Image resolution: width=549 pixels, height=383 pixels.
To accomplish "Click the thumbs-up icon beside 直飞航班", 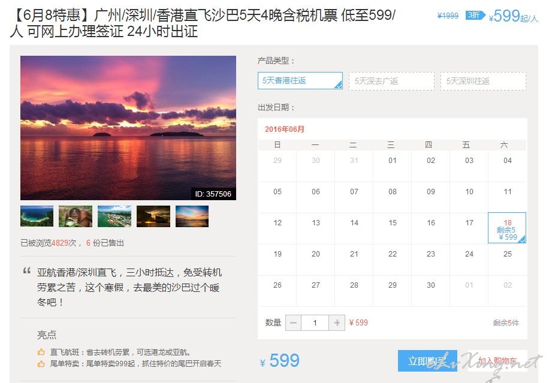I will [x=41, y=352].
